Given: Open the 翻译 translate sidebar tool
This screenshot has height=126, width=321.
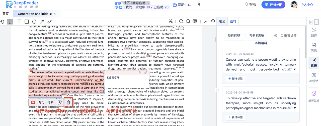Looking at the screenshot, I should (314, 32).
